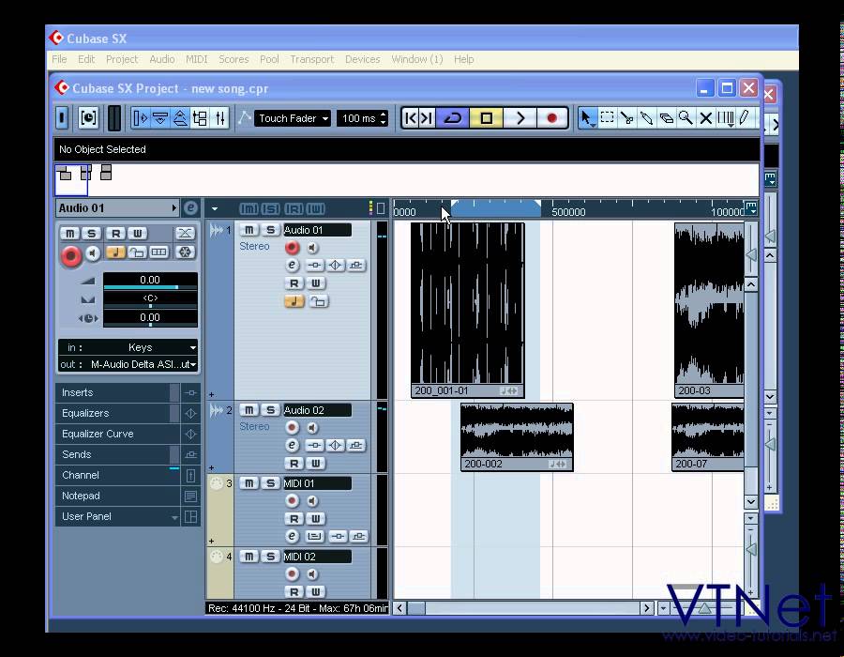This screenshot has height=657, width=844.
Task: Toggle Mute in the Inspector panel
Action: pos(70,233)
